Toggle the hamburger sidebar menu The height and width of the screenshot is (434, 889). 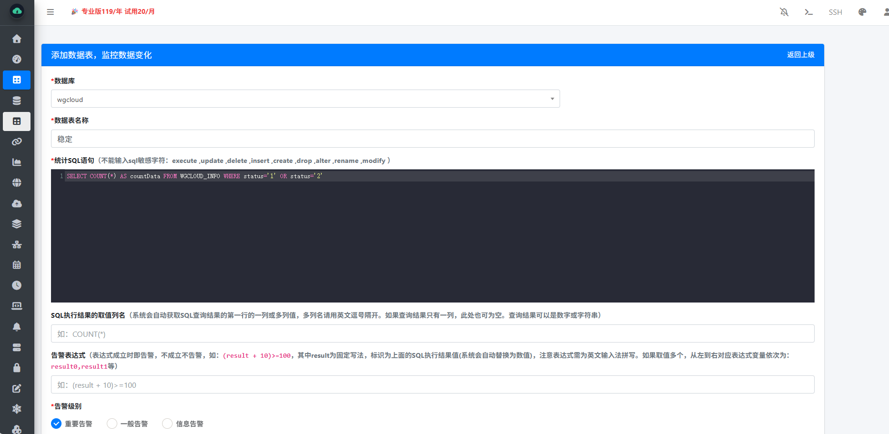[x=51, y=12]
